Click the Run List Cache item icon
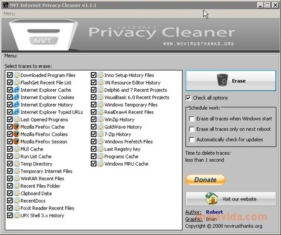The image size is (281, 235). [17, 156]
